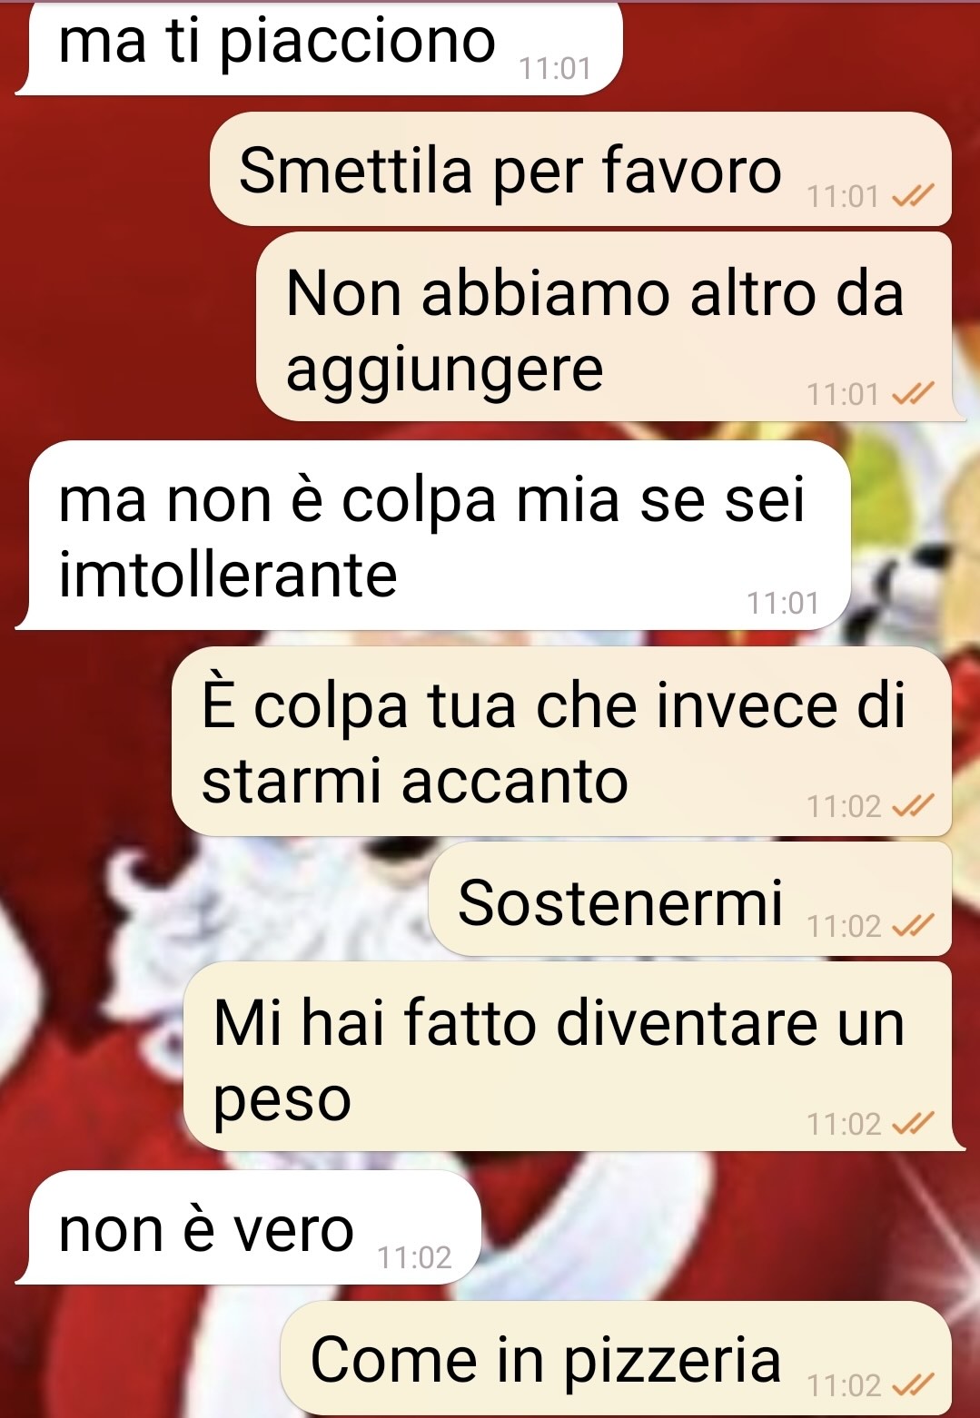Tap message "È colpa tua che invece di starmi accanto"

[562, 741]
